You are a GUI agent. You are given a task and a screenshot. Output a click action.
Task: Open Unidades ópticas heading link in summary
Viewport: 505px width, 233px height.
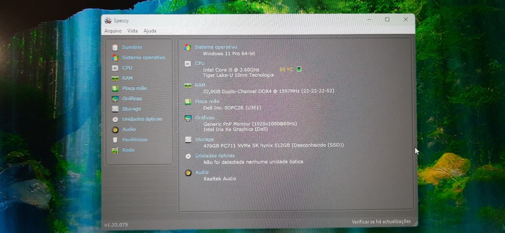215,156
